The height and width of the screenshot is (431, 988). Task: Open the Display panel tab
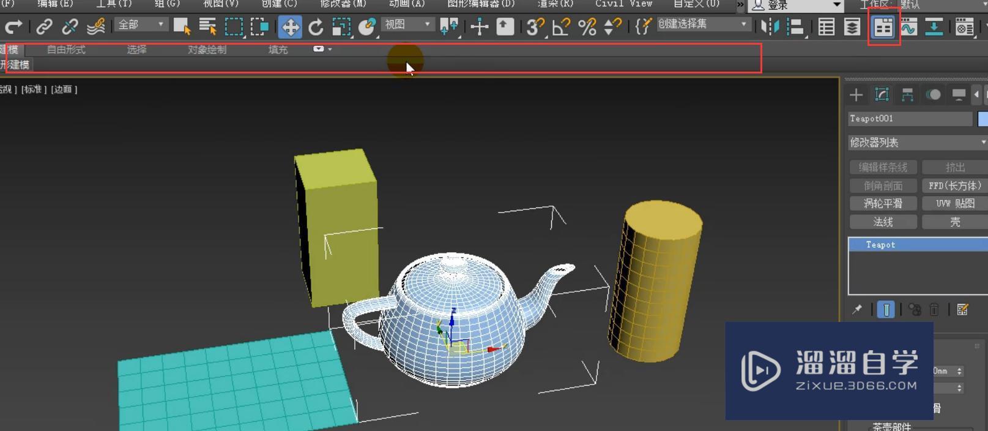click(x=959, y=94)
